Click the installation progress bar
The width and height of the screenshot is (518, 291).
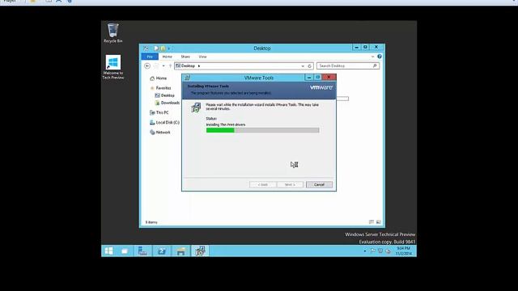262,130
